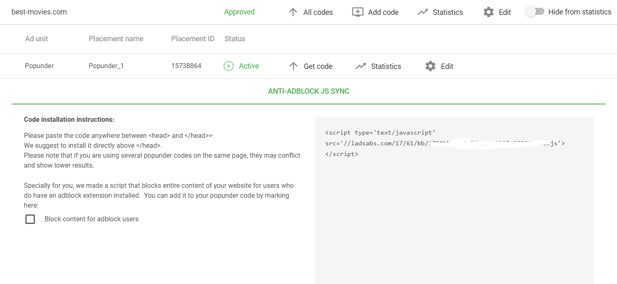
Task: Click the Active status play icon for Popunder_1
Action: pyautogui.click(x=229, y=66)
